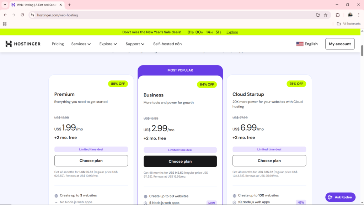Open the Ask Kodee chat assistant
This screenshot has width=364, height=205.
click(340, 197)
